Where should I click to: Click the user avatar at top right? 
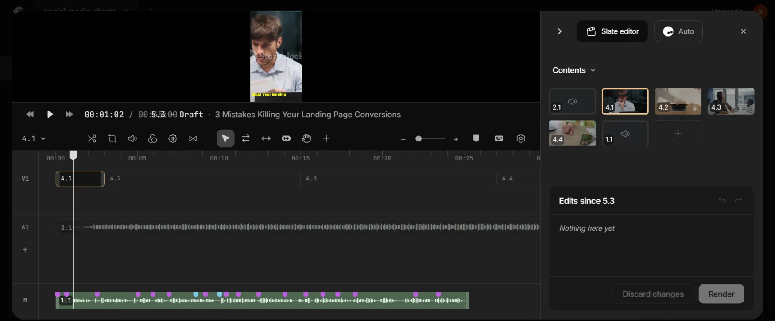760,11
